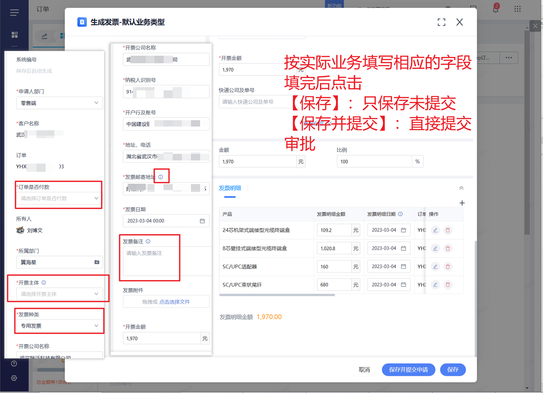Click the 开票金额 field showing 1,970 at top
Image resolution: width=543 pixels, height=393 pixels.
pyautogui.click(x=258, y=70)
